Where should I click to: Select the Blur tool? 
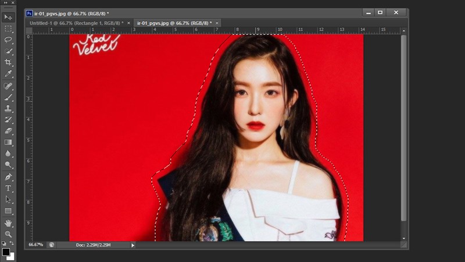[x=8, y=153]
